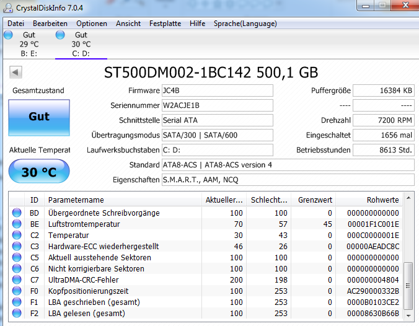Click blue status orb for 29 °C disk
419x326 pixels.
(8, 35)
